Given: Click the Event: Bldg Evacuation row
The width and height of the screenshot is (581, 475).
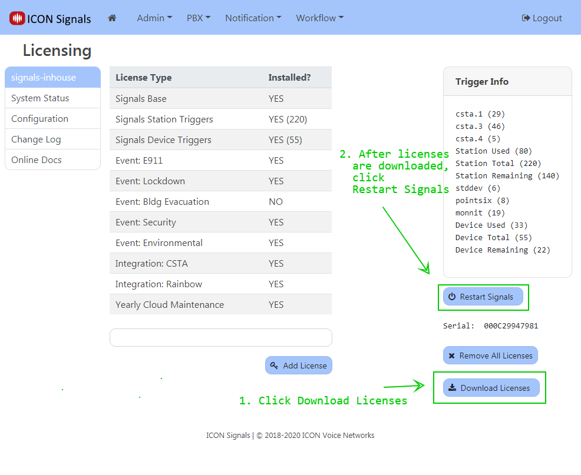Looking at the screenshot, I should tap(220, 202).
